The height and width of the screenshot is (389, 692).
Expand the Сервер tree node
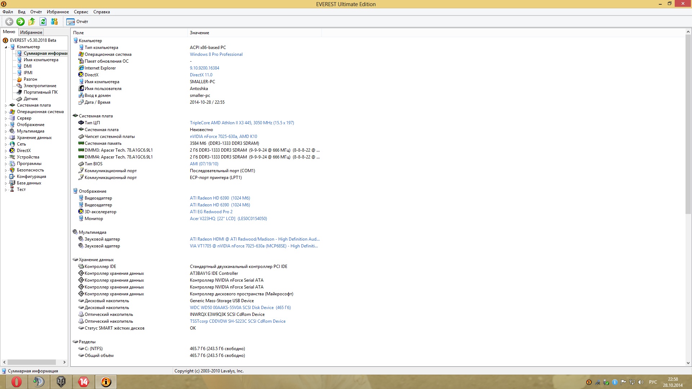(x=6, y=119)
